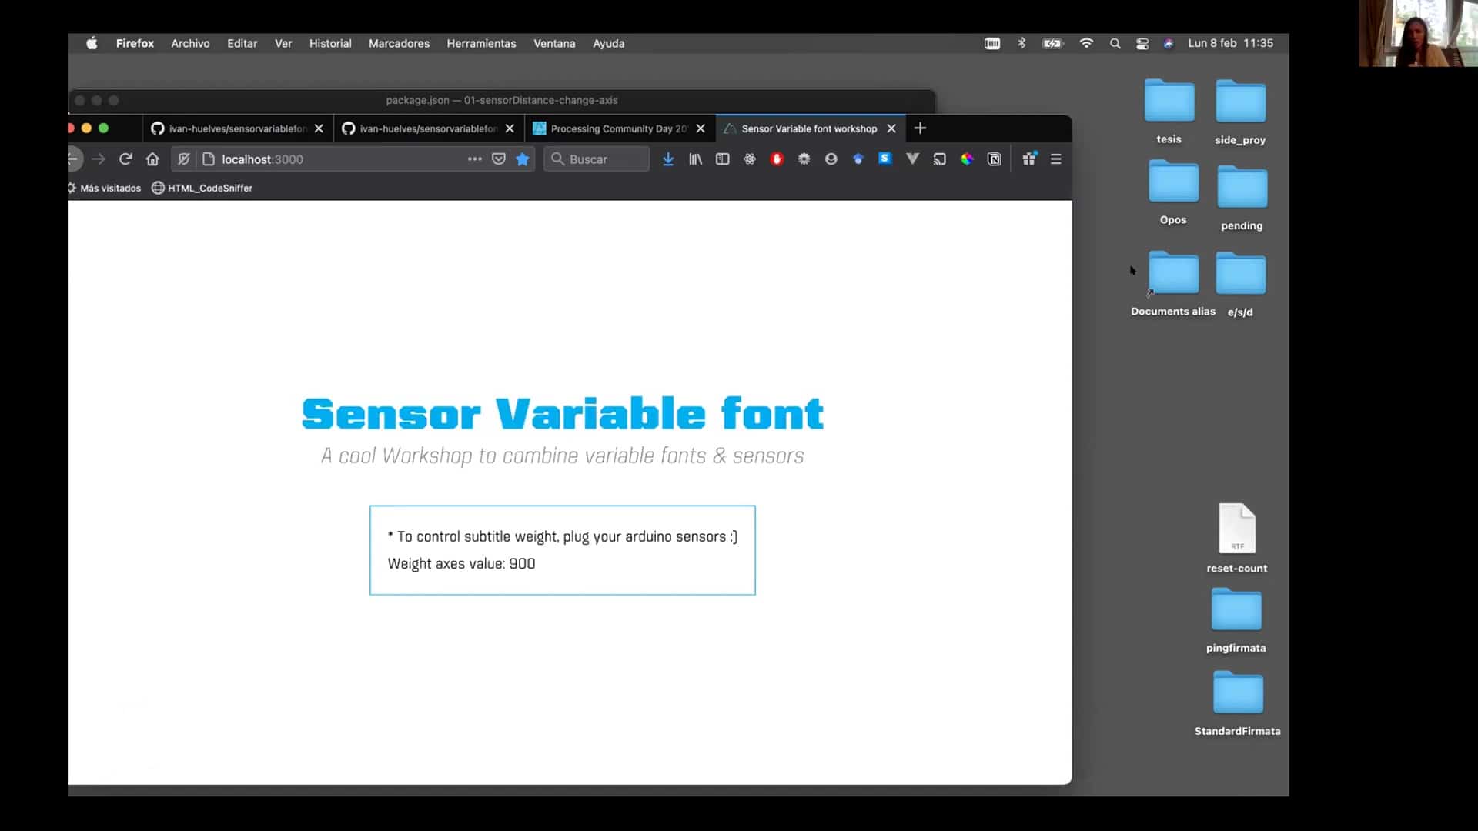Screen dimensions: 1478x831
Task: Open Spotlight search from the menu bar
Action: (1115, 44)
